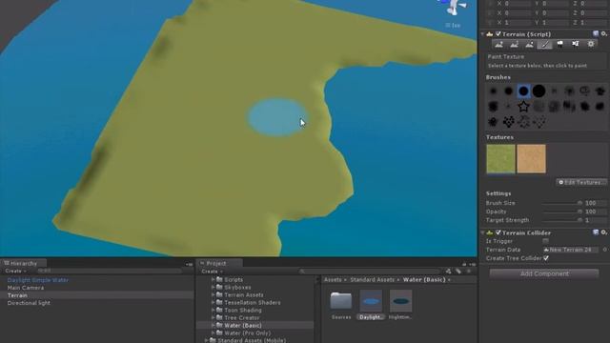Open help book icon for Terrain (Script)
Screen dimensions: 610x343
tap(596, 34)
